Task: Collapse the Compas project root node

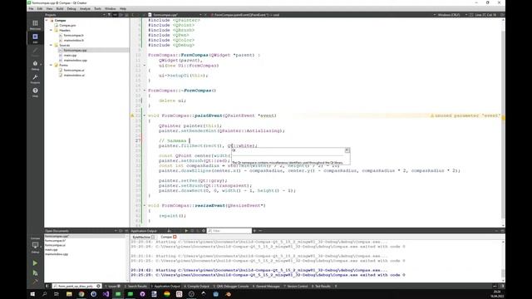Action: 47,20
